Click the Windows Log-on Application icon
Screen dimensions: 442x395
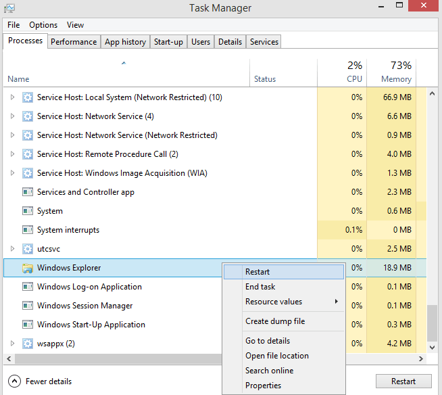28,287
